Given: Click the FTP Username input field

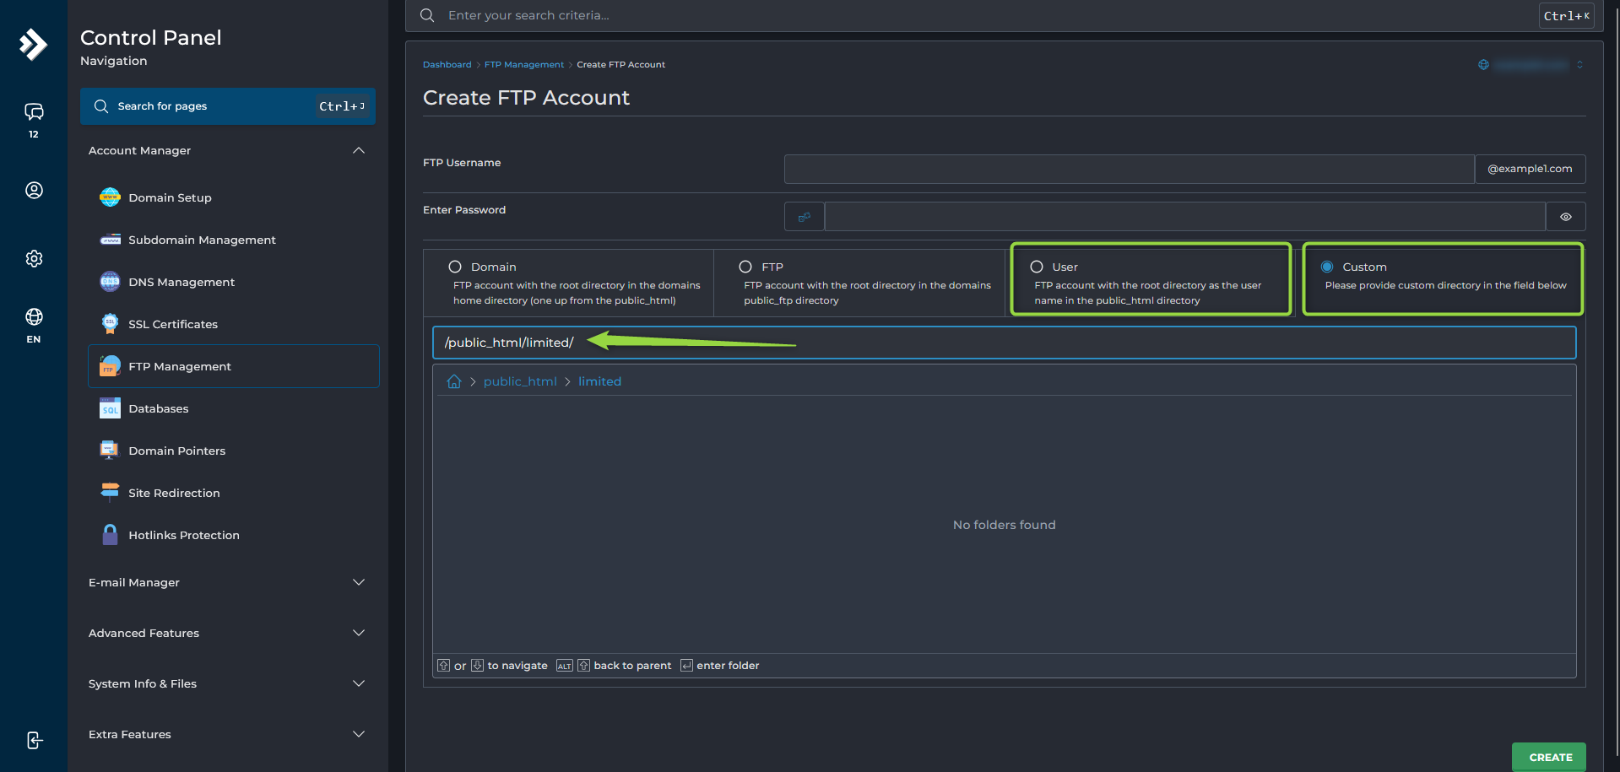Looking at the screenshot, I should (1130, 169).
